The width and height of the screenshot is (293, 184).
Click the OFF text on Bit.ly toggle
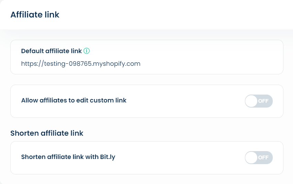click(x=263, y=158)
